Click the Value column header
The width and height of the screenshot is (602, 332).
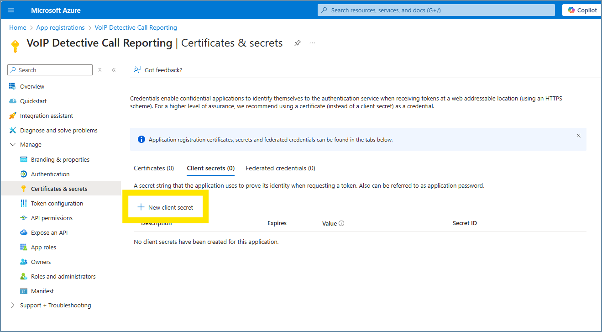point(330,223)
